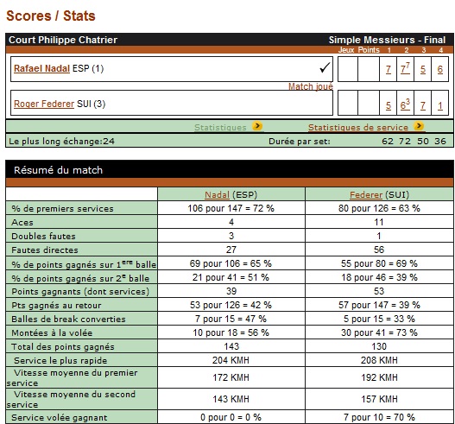This screenshot has height=424, width=455.
Task: Click the 192 KMH cell
Action: pyautogui.click(x=379, y=377)
